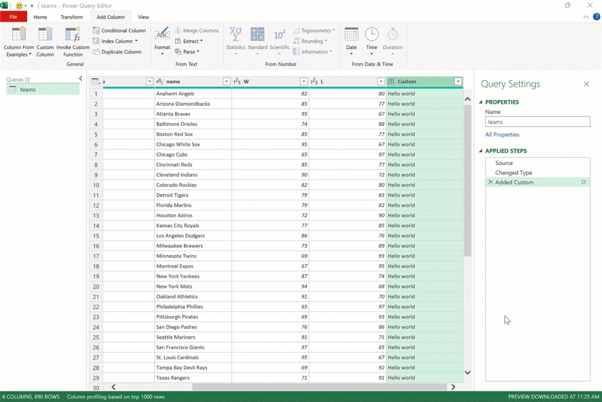Open filter dropdown for name column
This screenshot has width=602, height=402.
point(226,82)
